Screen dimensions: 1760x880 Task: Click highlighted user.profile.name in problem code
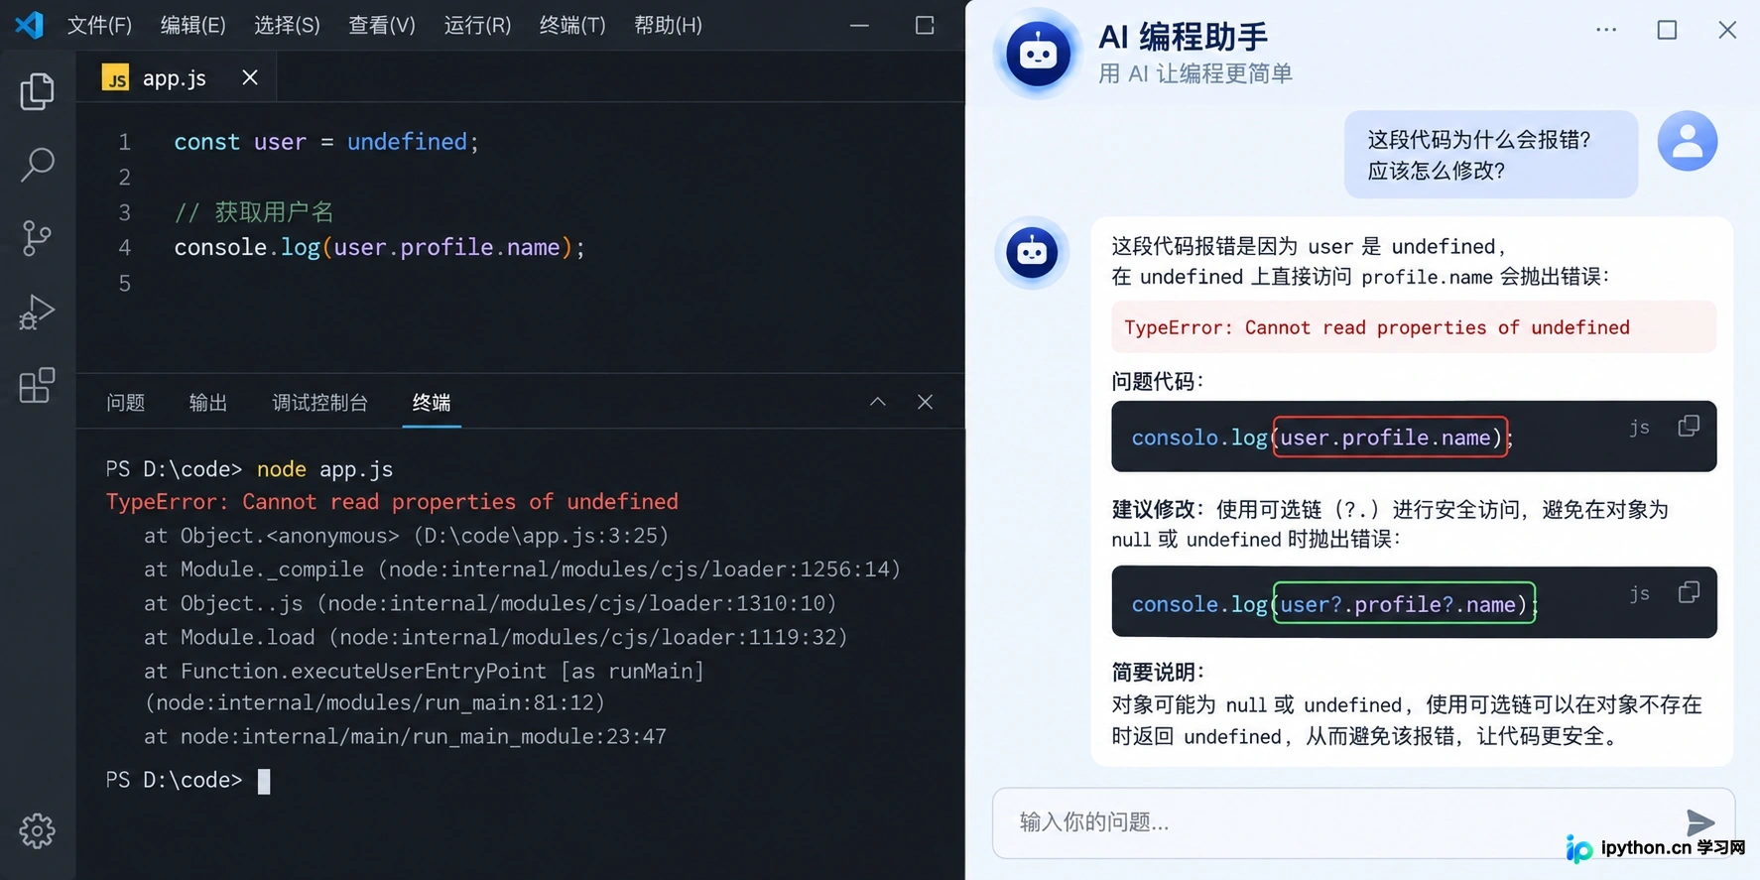(x=1391, y=438)
